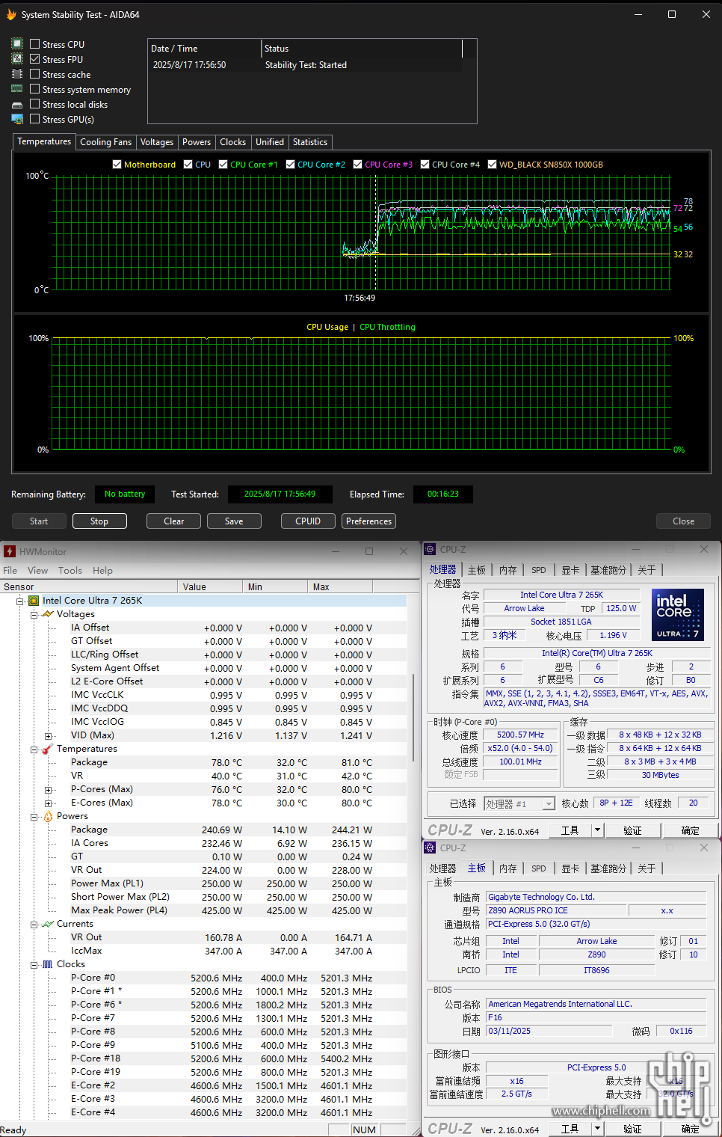This screenshot has width=722, height=1137.
Task: Open the View menu in HWMonitor
Action: pyautogui.click(x=37, y=570)
